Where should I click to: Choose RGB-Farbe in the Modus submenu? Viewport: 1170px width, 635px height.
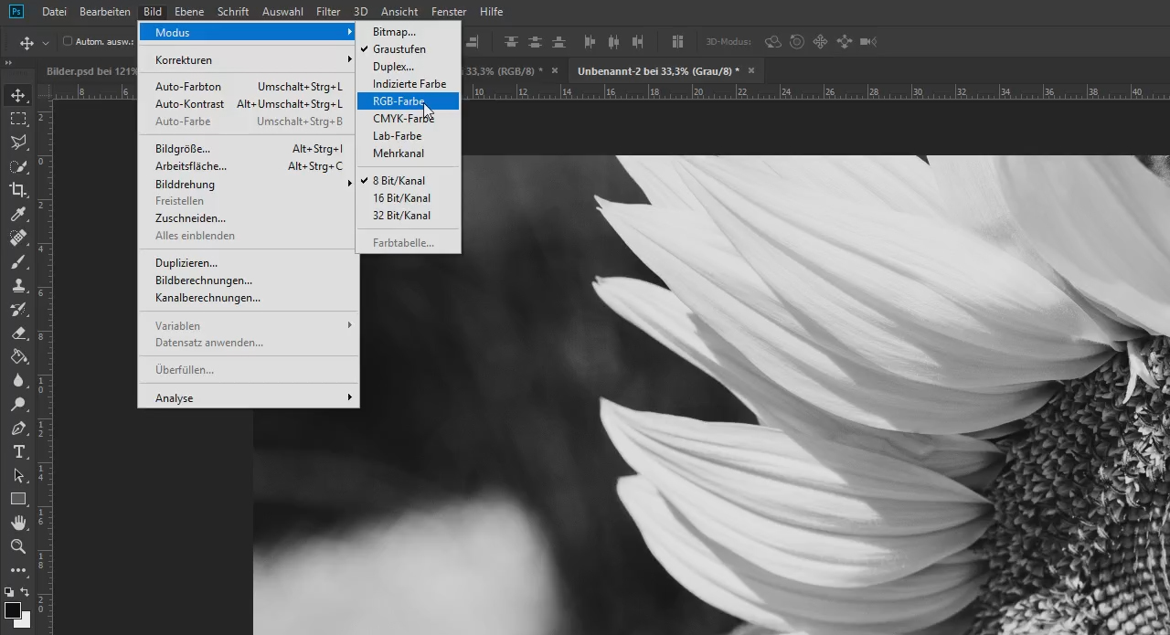point(408,101)
